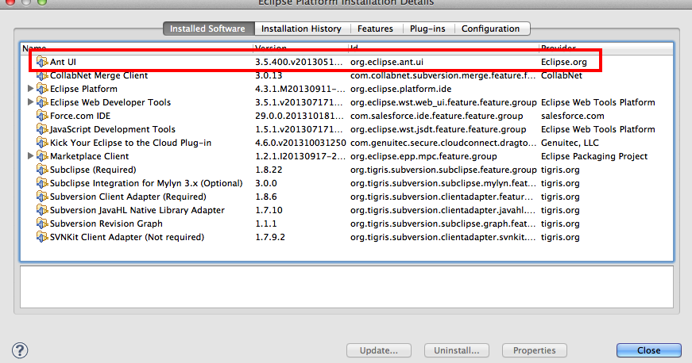Expand the Marketplace Client tree node
Viewport: 692px width, 363px height.
(x=30, y=156)
